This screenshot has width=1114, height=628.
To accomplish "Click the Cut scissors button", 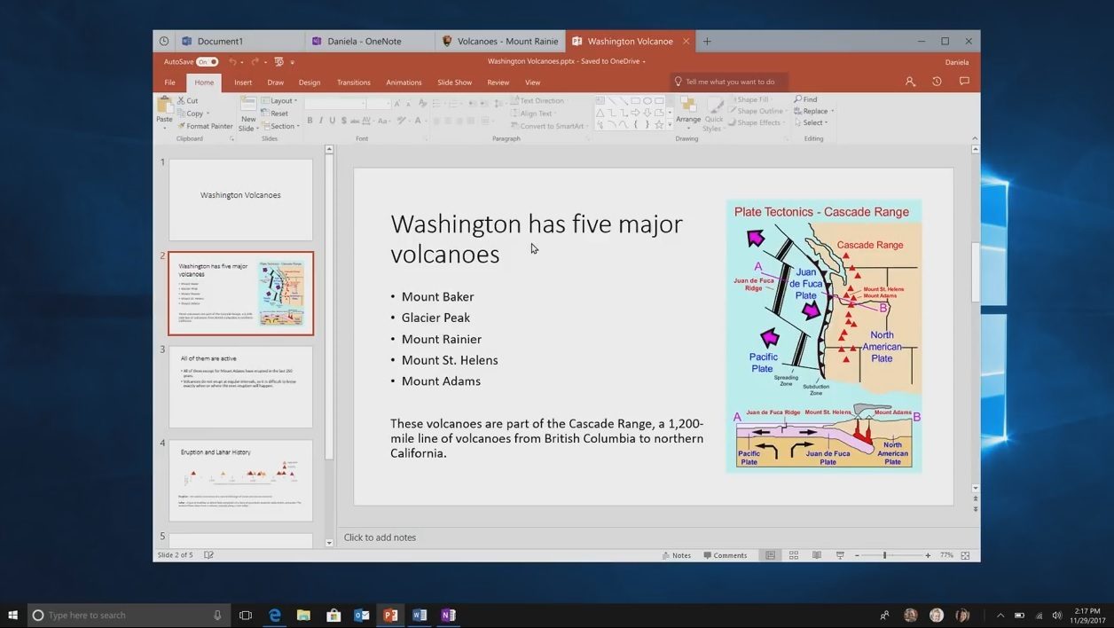I will pos(187,100).
